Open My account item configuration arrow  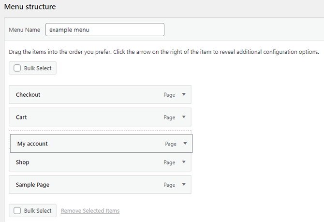[x=185, y=144]
